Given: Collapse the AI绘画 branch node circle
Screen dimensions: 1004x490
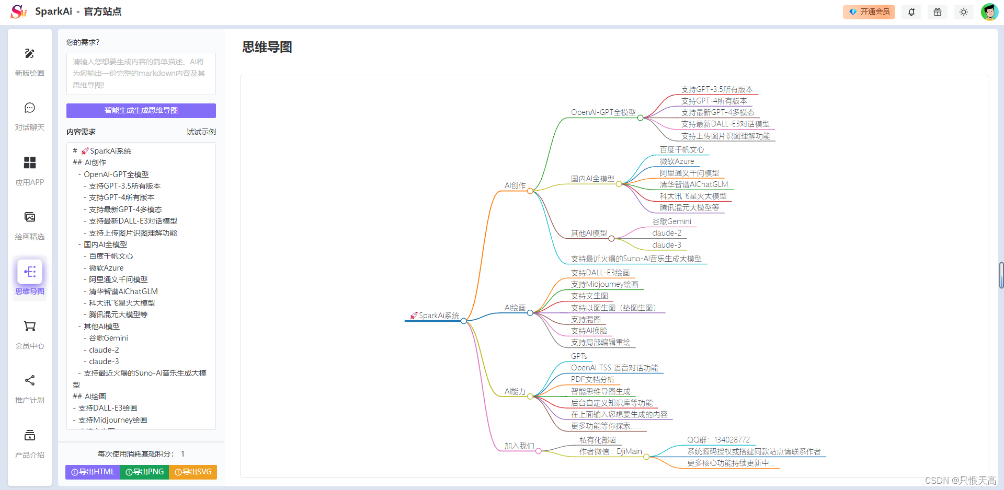Looking at the screenshot, I should pos(530,313).
